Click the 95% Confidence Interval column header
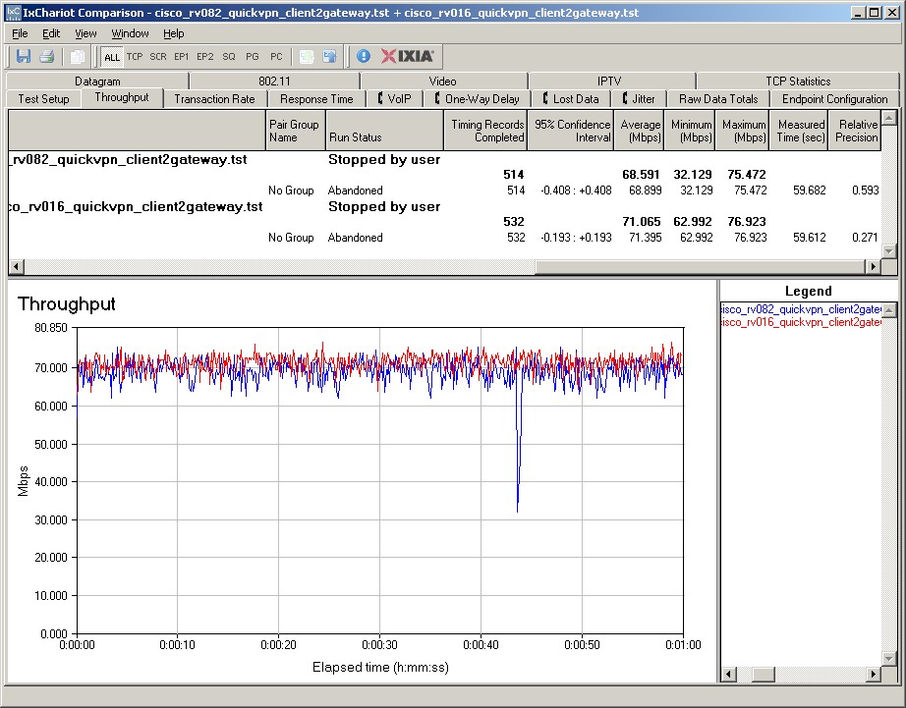Image resolution: width=906 pixels, height=708 pixels. [x=570, y=131]
